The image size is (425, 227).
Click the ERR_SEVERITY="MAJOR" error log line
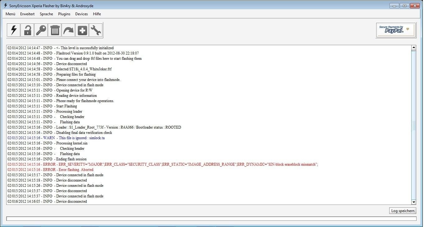(x=163, y=164)
